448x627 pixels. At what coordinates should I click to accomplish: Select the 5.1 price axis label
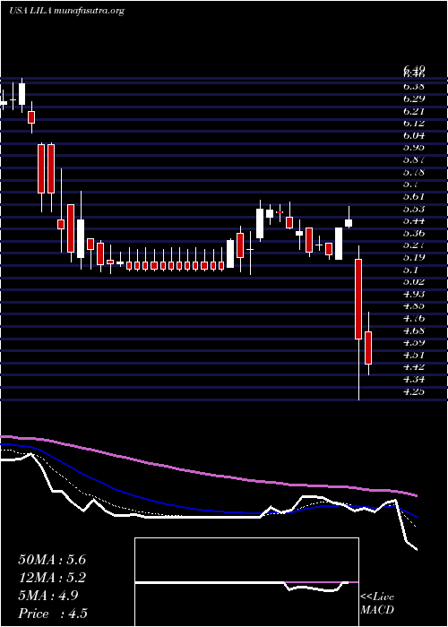tap(410, 270)
